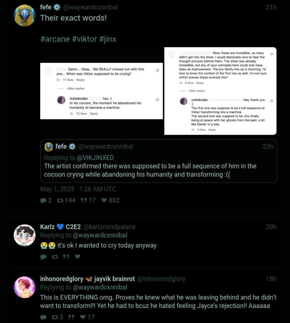290x323 pixels.
Task: Click reply icon under Karlz's tweet
Action: point(43,257)
